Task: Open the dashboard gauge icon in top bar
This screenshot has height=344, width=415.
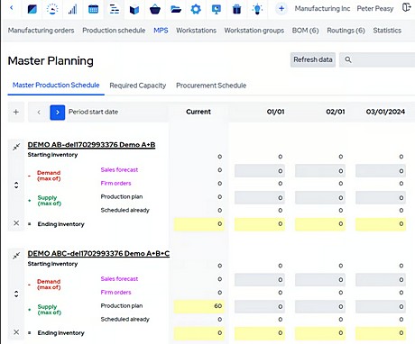Action: (52, 9)
